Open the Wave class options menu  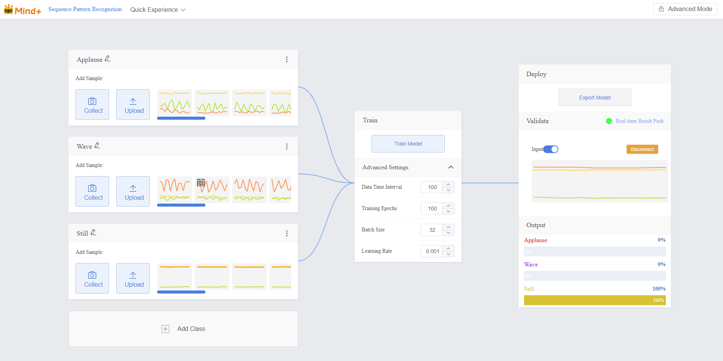287,146
